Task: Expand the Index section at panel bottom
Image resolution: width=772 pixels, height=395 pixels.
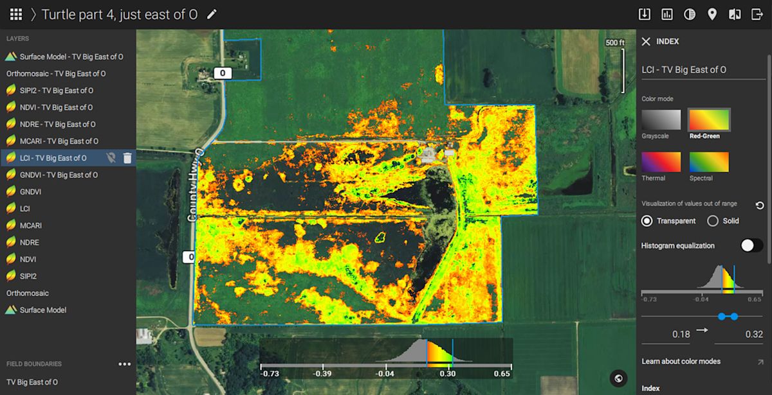Action: coord(650,388)
